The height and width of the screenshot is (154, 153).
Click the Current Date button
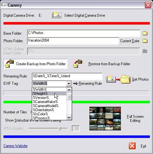point(130,41)
